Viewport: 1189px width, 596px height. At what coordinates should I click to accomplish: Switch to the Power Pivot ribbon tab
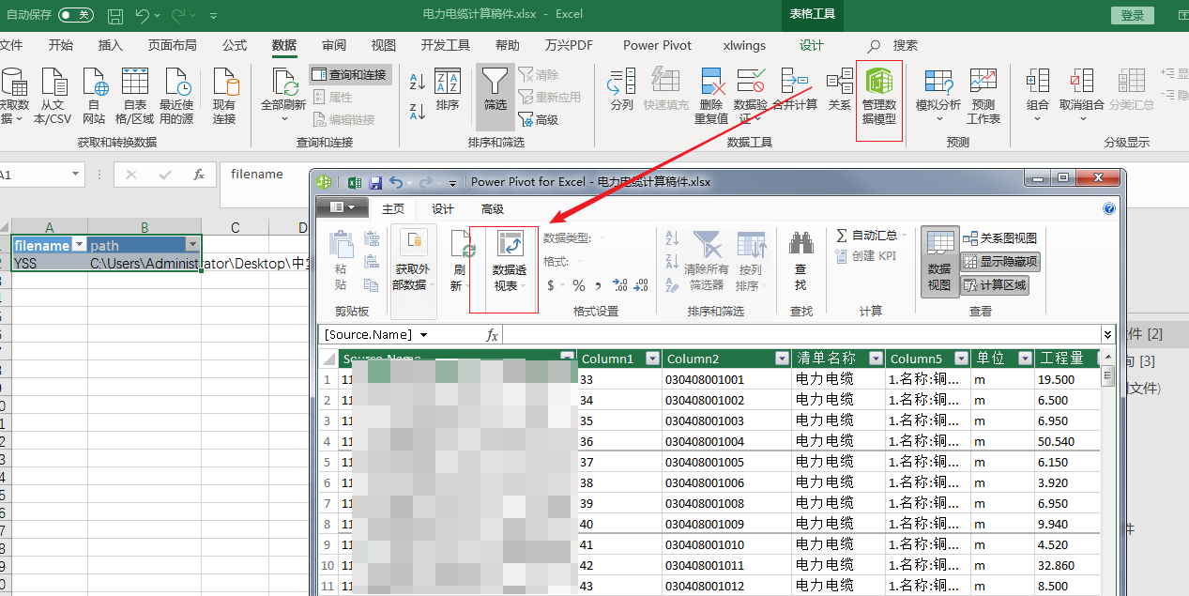657,45
